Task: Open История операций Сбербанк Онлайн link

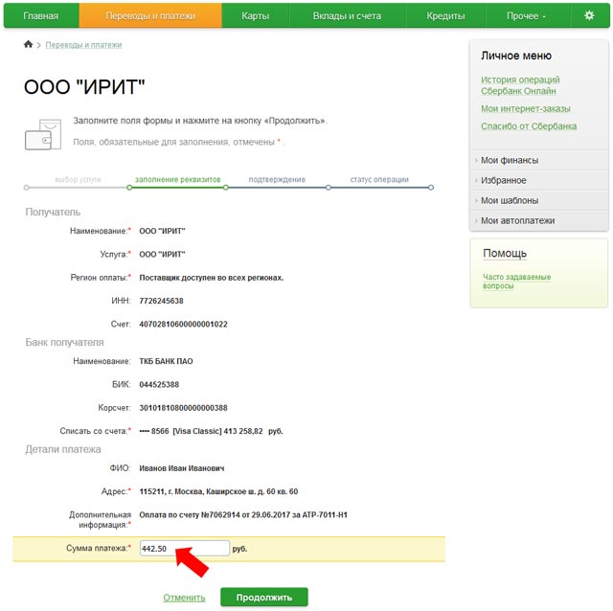Action: 520,85
